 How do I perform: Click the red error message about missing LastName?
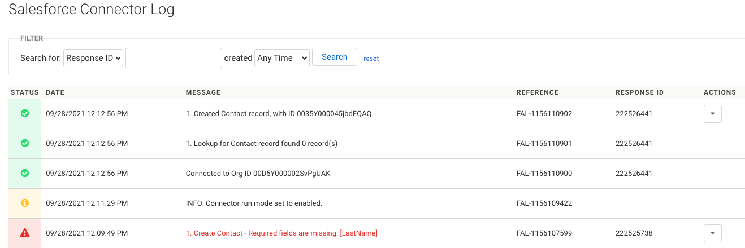click(281, 233)
